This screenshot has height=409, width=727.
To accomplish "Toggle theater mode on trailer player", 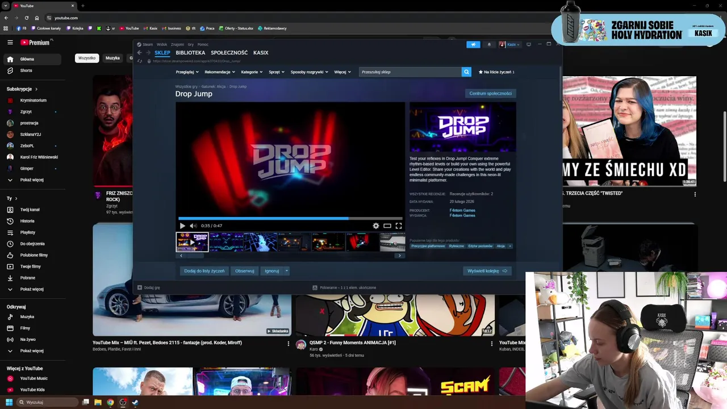I will (x=387, y=226).
